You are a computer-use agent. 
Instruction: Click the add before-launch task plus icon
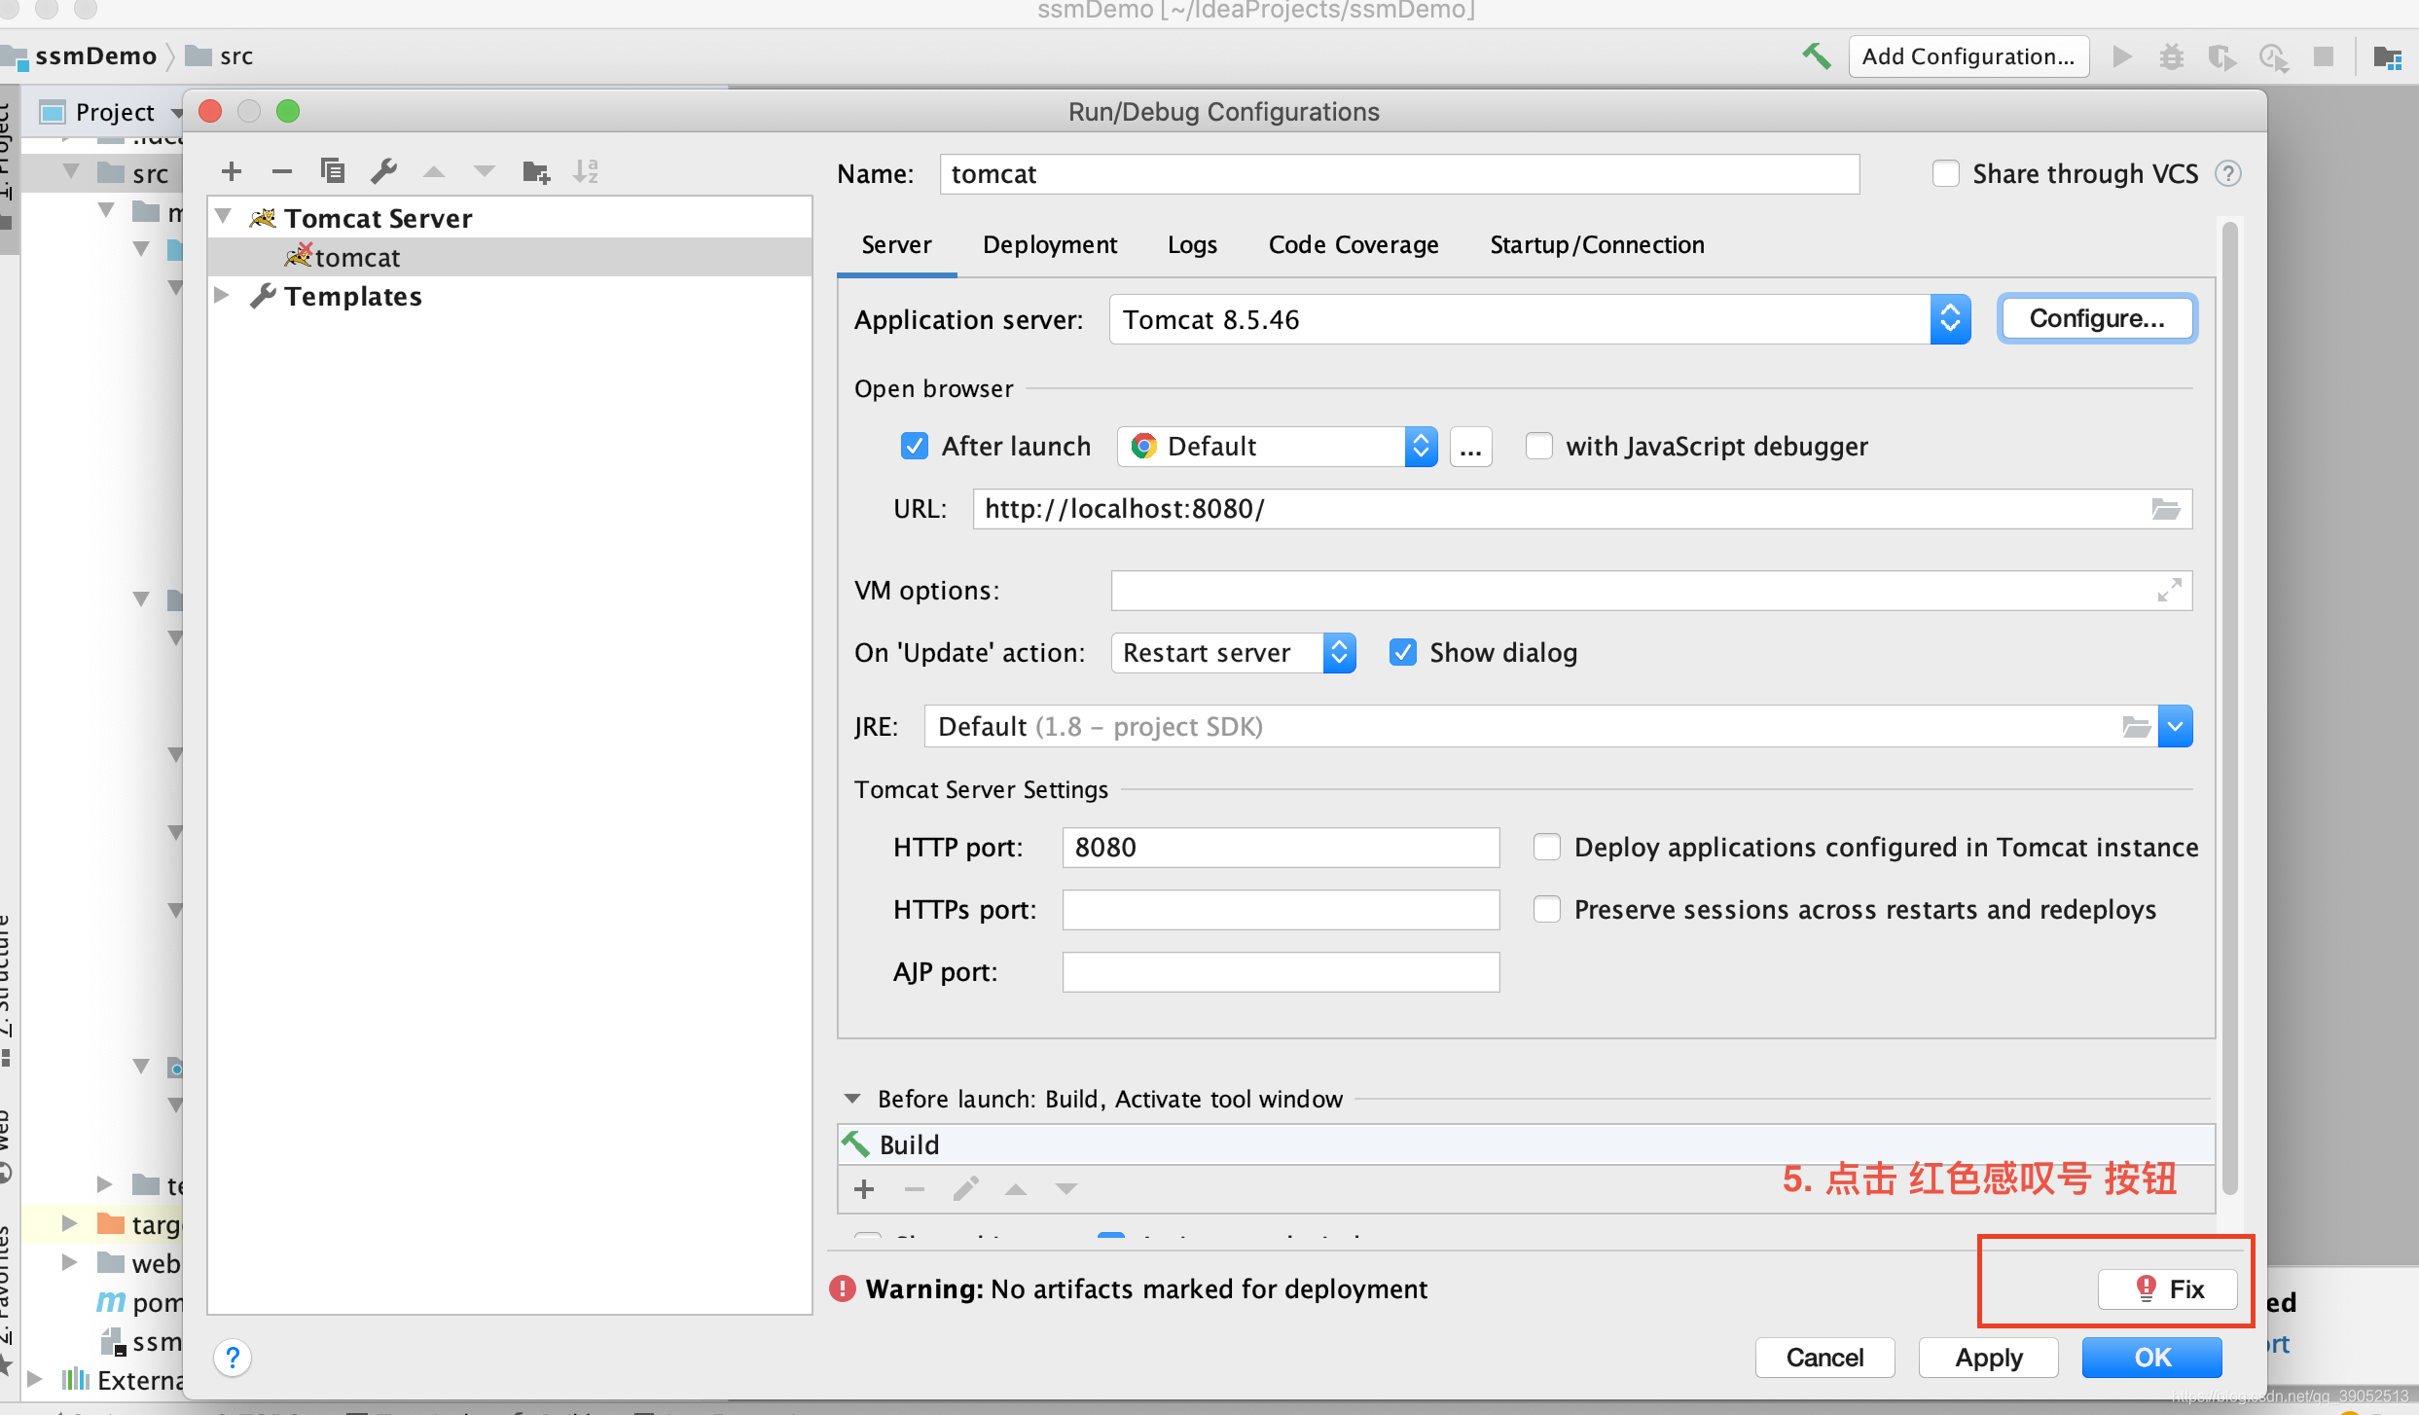point(864,1189)
